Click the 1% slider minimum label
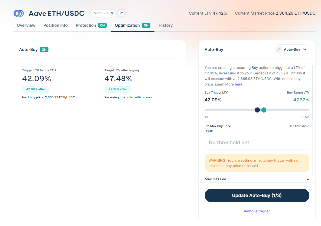 coord(206,117)
